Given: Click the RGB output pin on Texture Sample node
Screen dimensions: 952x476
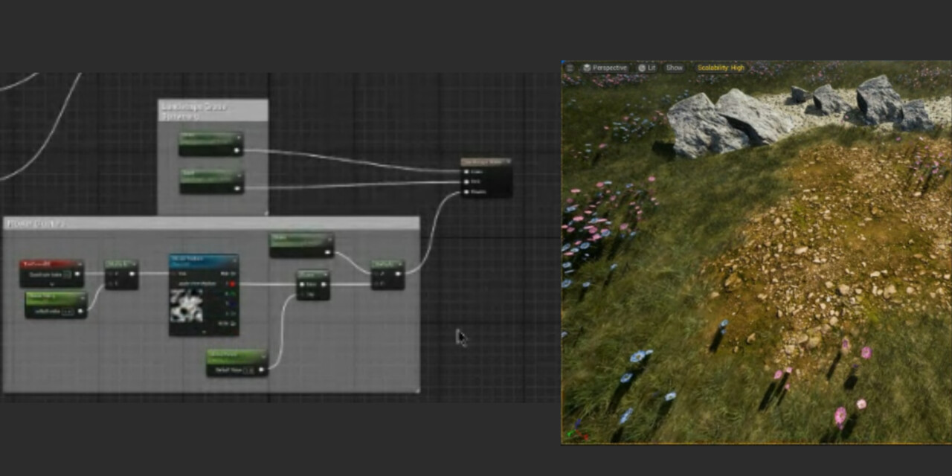Looking at the screenshot, I should point(232,273).
